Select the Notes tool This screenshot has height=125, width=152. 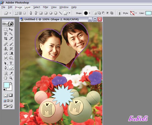pos(6,73)
